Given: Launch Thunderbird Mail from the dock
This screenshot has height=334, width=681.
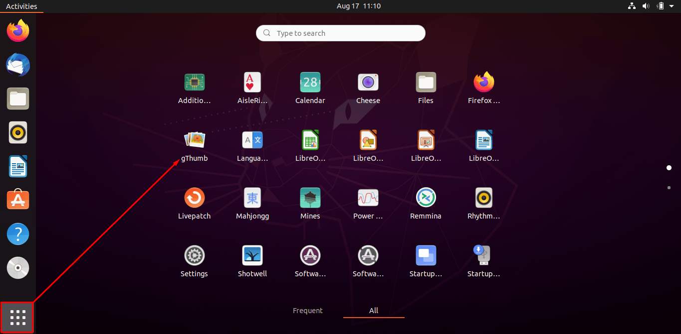Looking at the screenshot, I should (18, 65).
